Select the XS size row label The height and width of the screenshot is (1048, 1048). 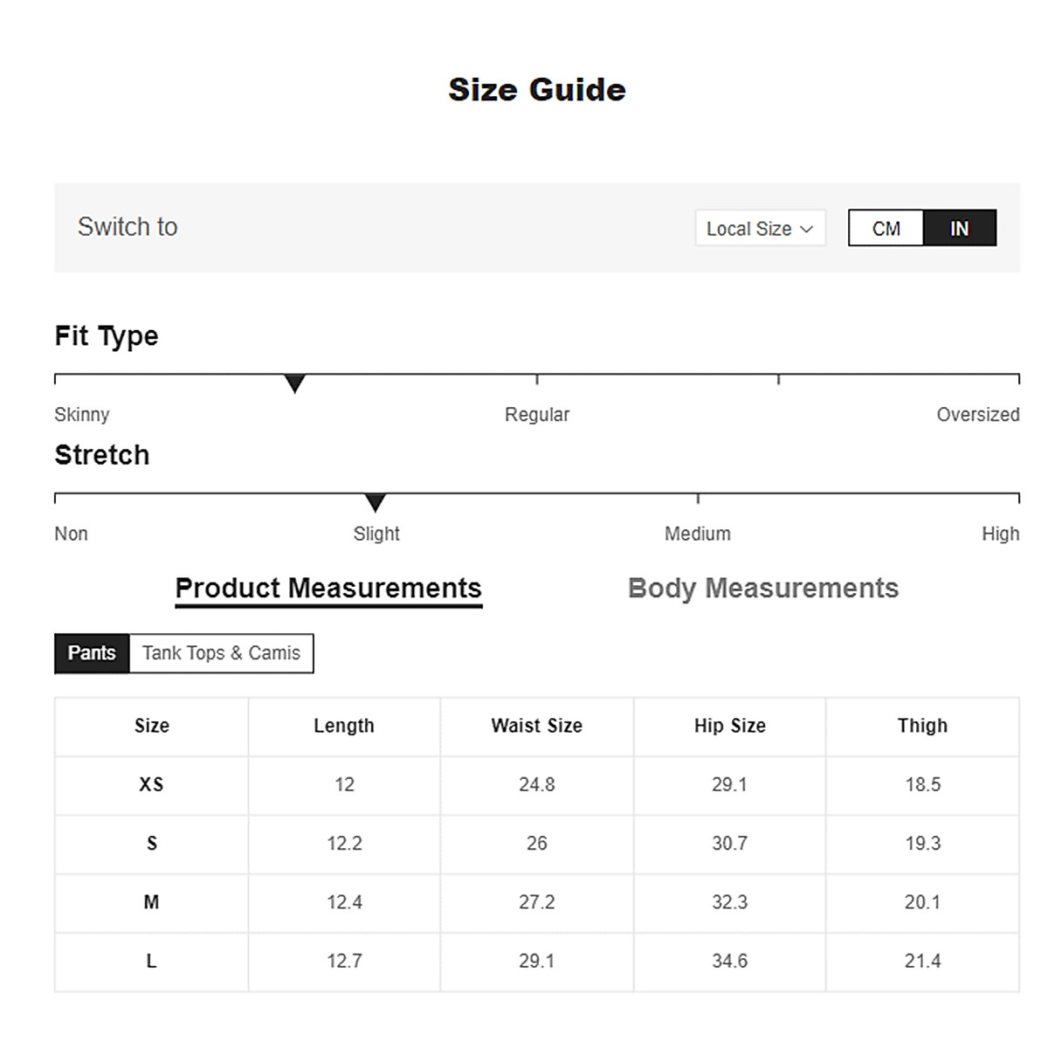click(x=152, y=784)
